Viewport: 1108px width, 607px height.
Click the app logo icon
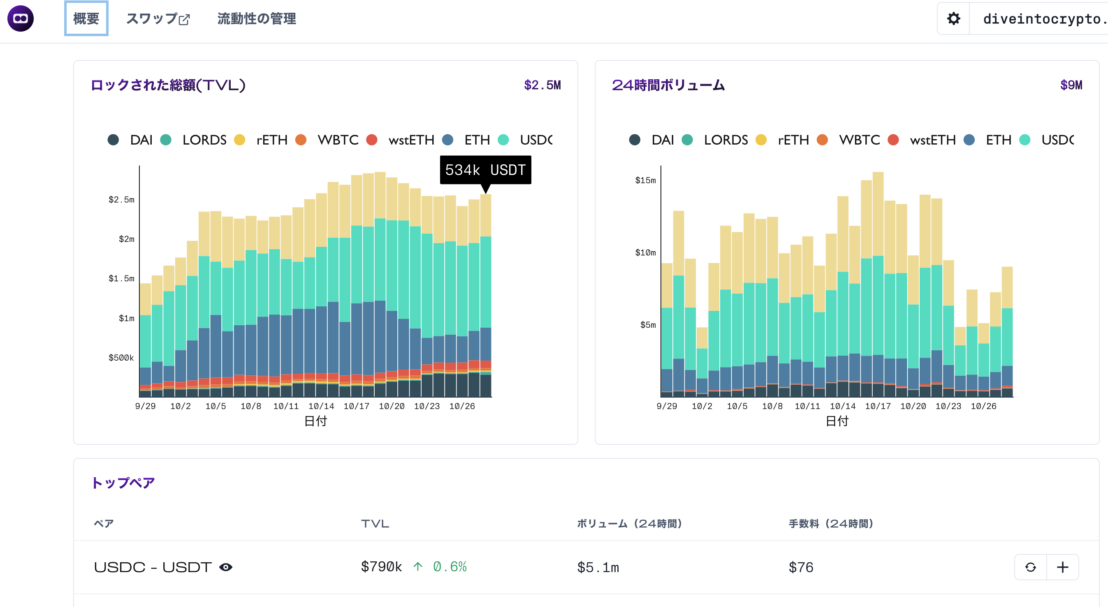(x=20, y=18)
